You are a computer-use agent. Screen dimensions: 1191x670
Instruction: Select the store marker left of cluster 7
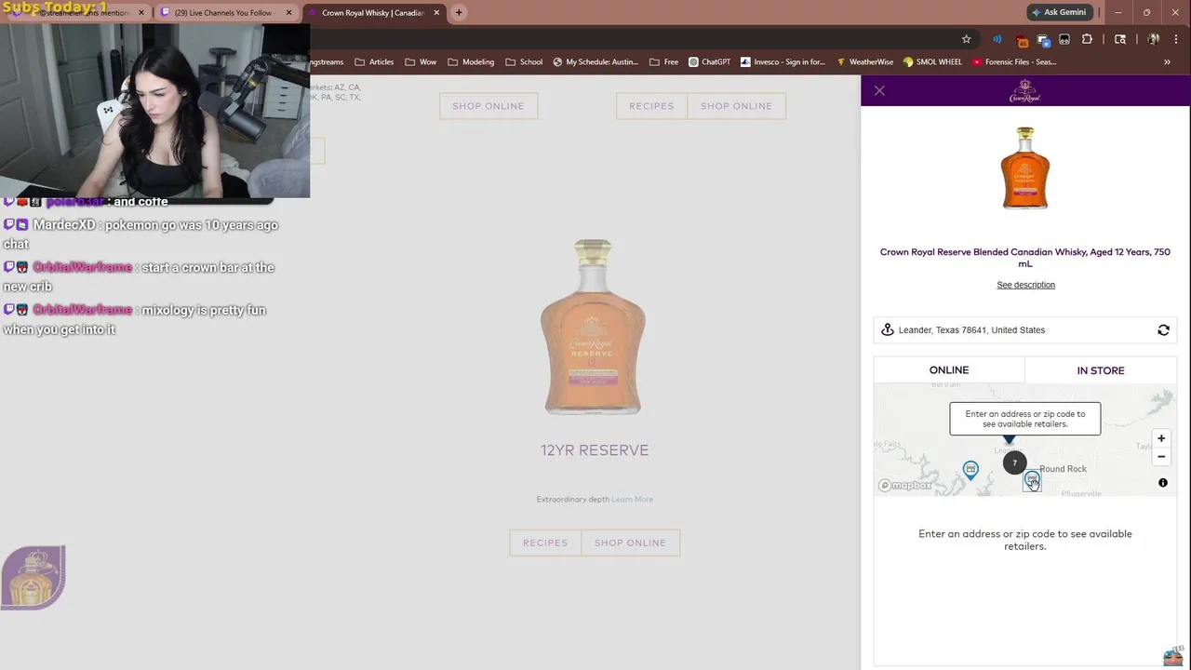pos(970,469)
